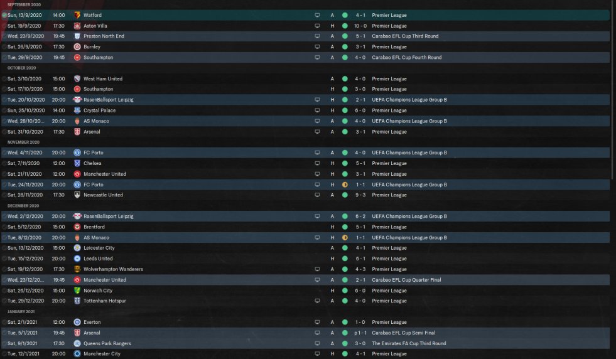Click the Watford club badge icon
Viewport: 616px width, 359px height.
pyautogui.click(x=77, y=15)
